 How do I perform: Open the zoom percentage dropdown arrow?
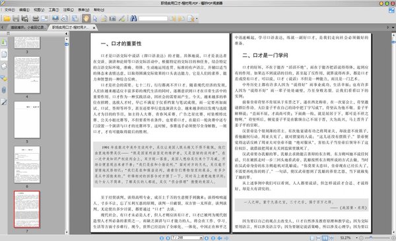[x=356, y=238]
